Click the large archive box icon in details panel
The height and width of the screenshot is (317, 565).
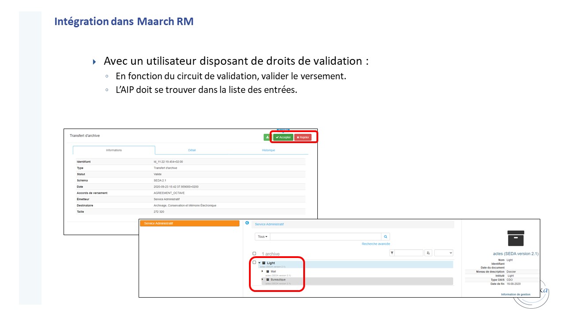tap(516, 238)
